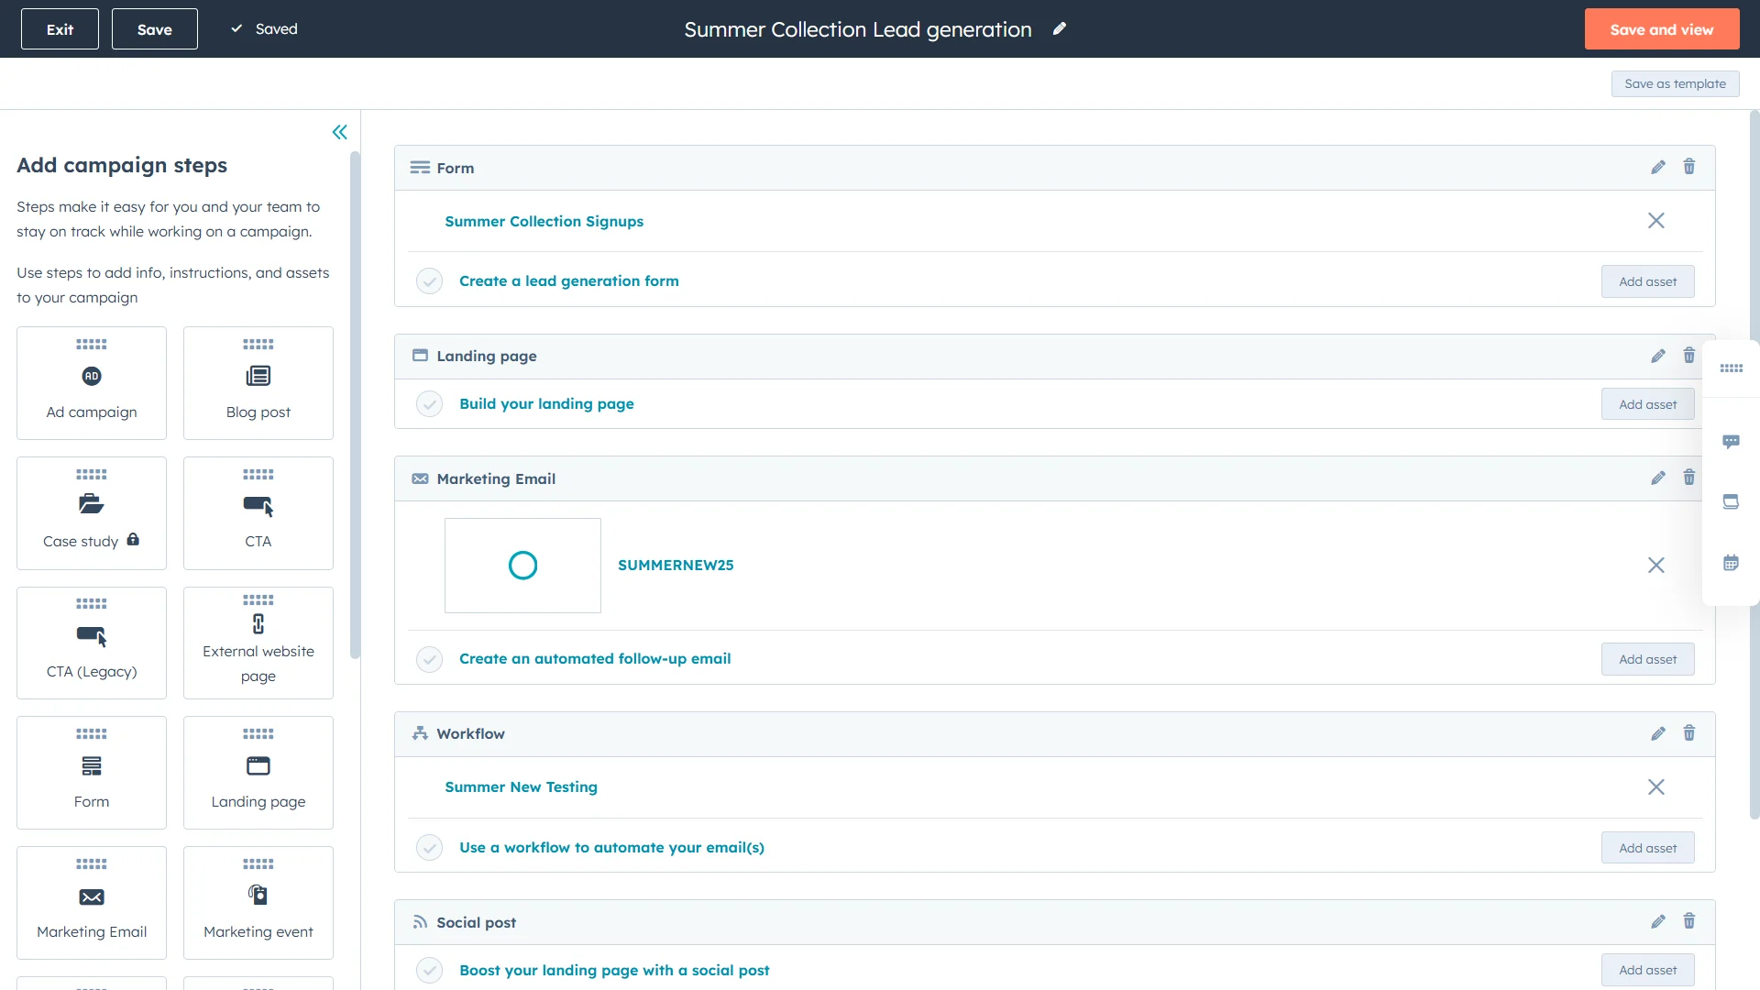Add an asset to the Form step
1760x990 pixels.
[1647, 281]
